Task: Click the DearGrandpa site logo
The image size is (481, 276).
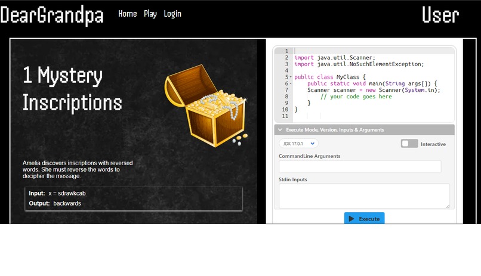Action: 51,15
